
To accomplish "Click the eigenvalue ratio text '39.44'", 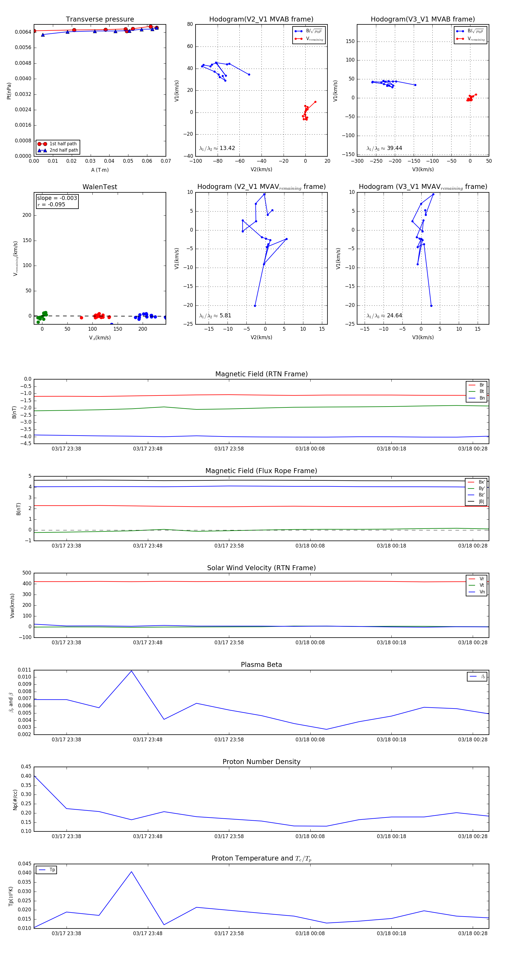I will click(394, 148).
